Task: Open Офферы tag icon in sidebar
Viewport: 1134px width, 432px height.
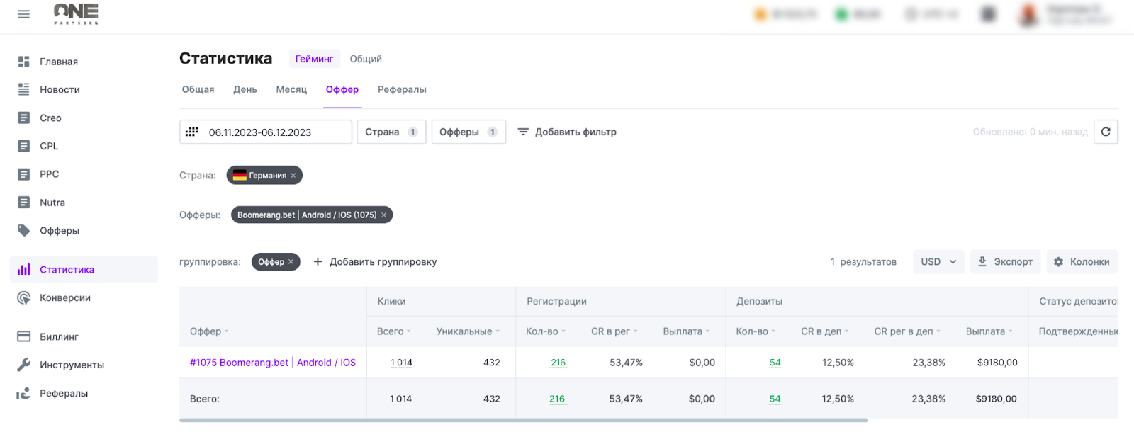Action: (23, 230)
